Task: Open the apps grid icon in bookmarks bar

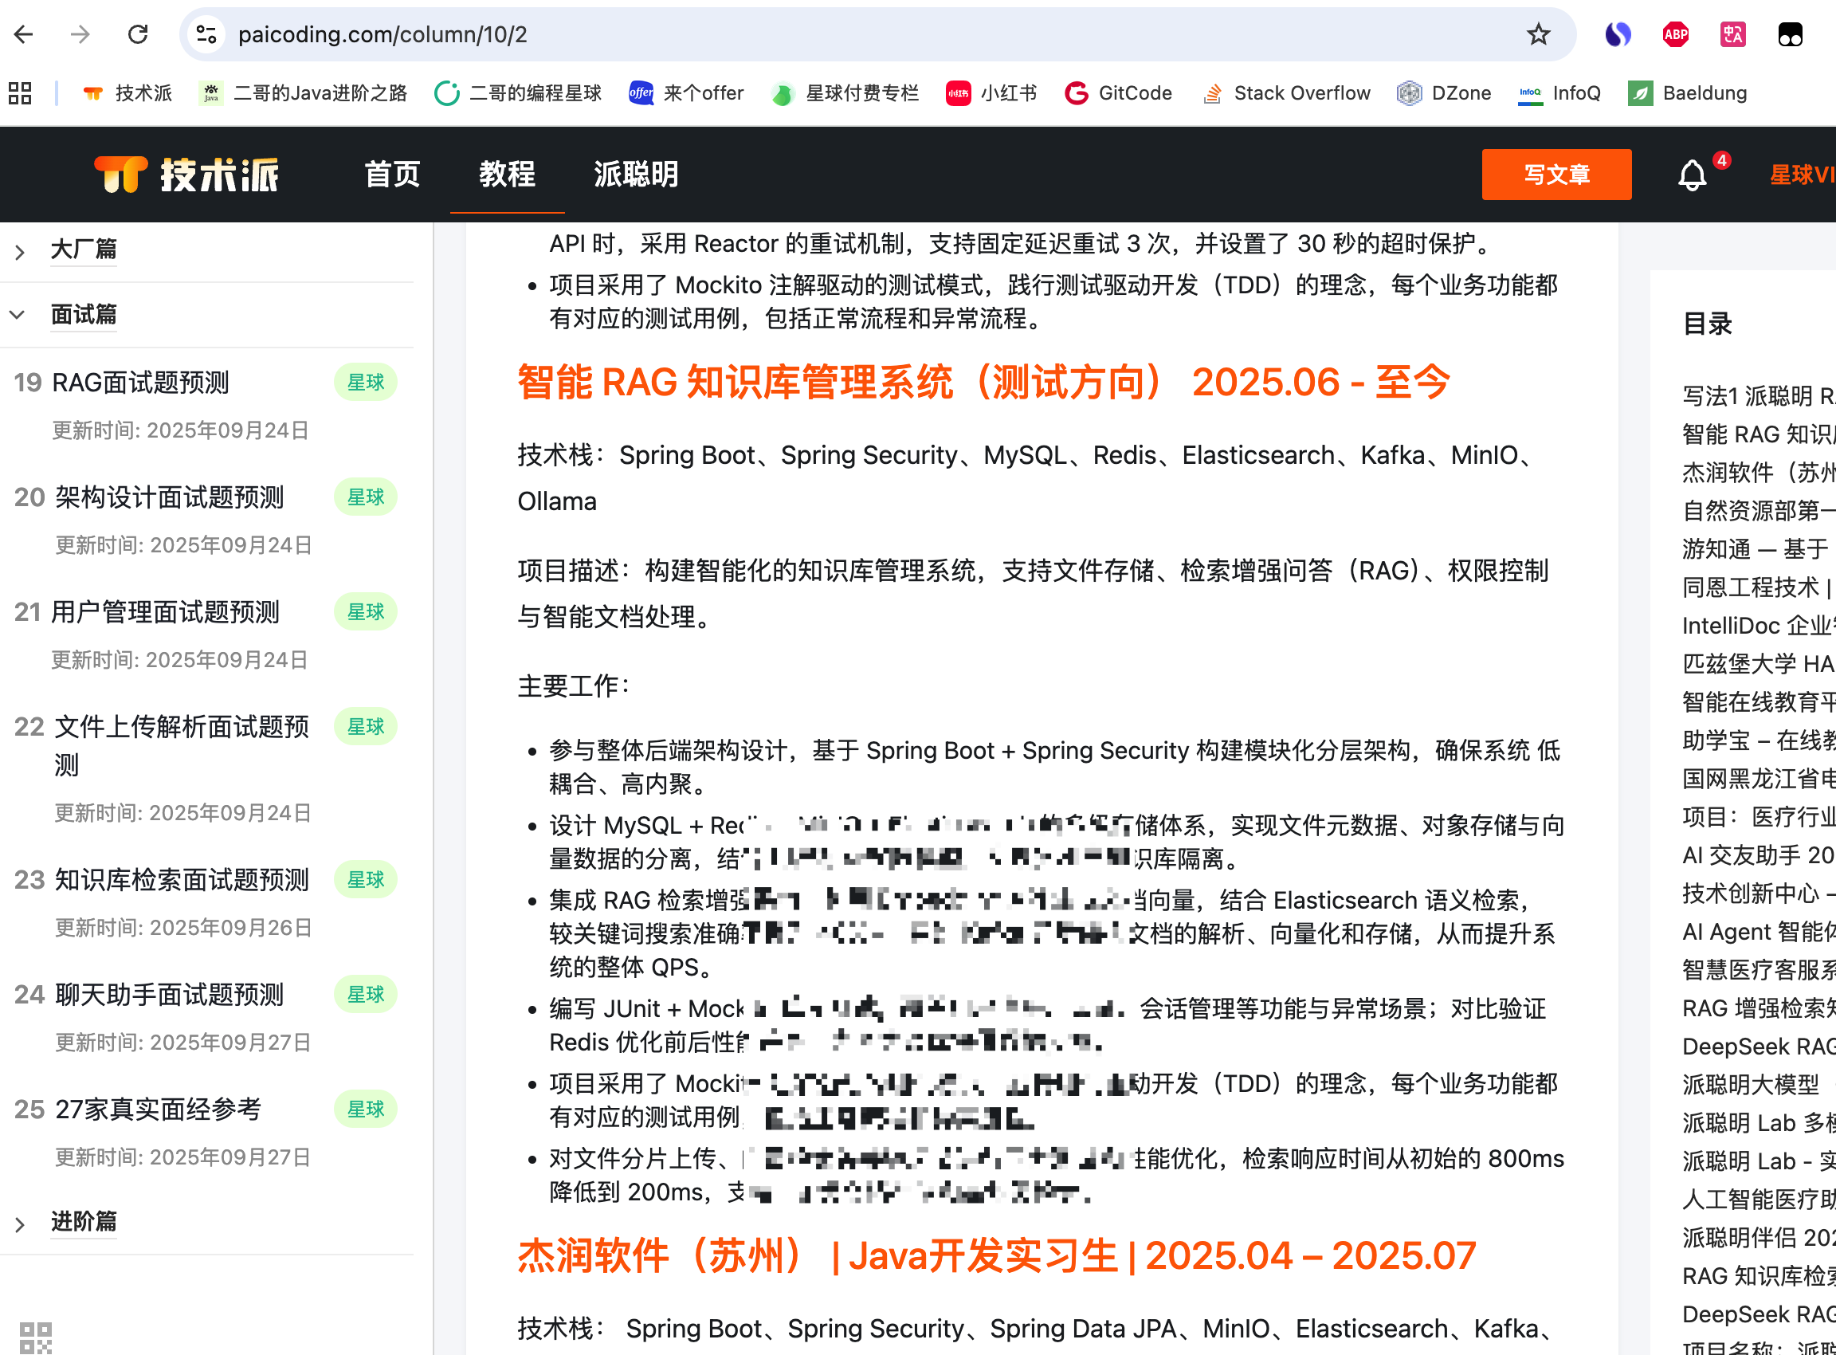Action: [20, 93]
